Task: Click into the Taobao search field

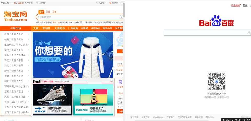Action: [x=80, y=17]
